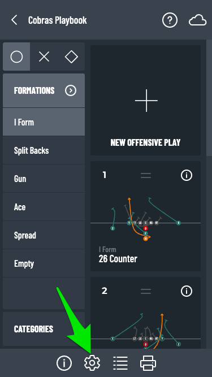Select the circle offense toggle
Screen dimensions: 212x377
tap(16, 57)
